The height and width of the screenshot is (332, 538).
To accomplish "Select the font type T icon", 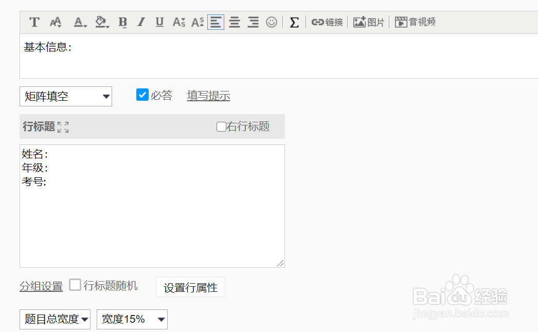I will pos(34,22).
